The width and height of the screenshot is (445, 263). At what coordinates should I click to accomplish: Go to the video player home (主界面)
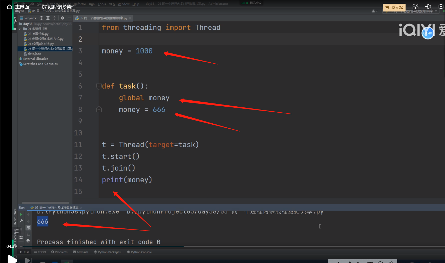click(18, 7)
